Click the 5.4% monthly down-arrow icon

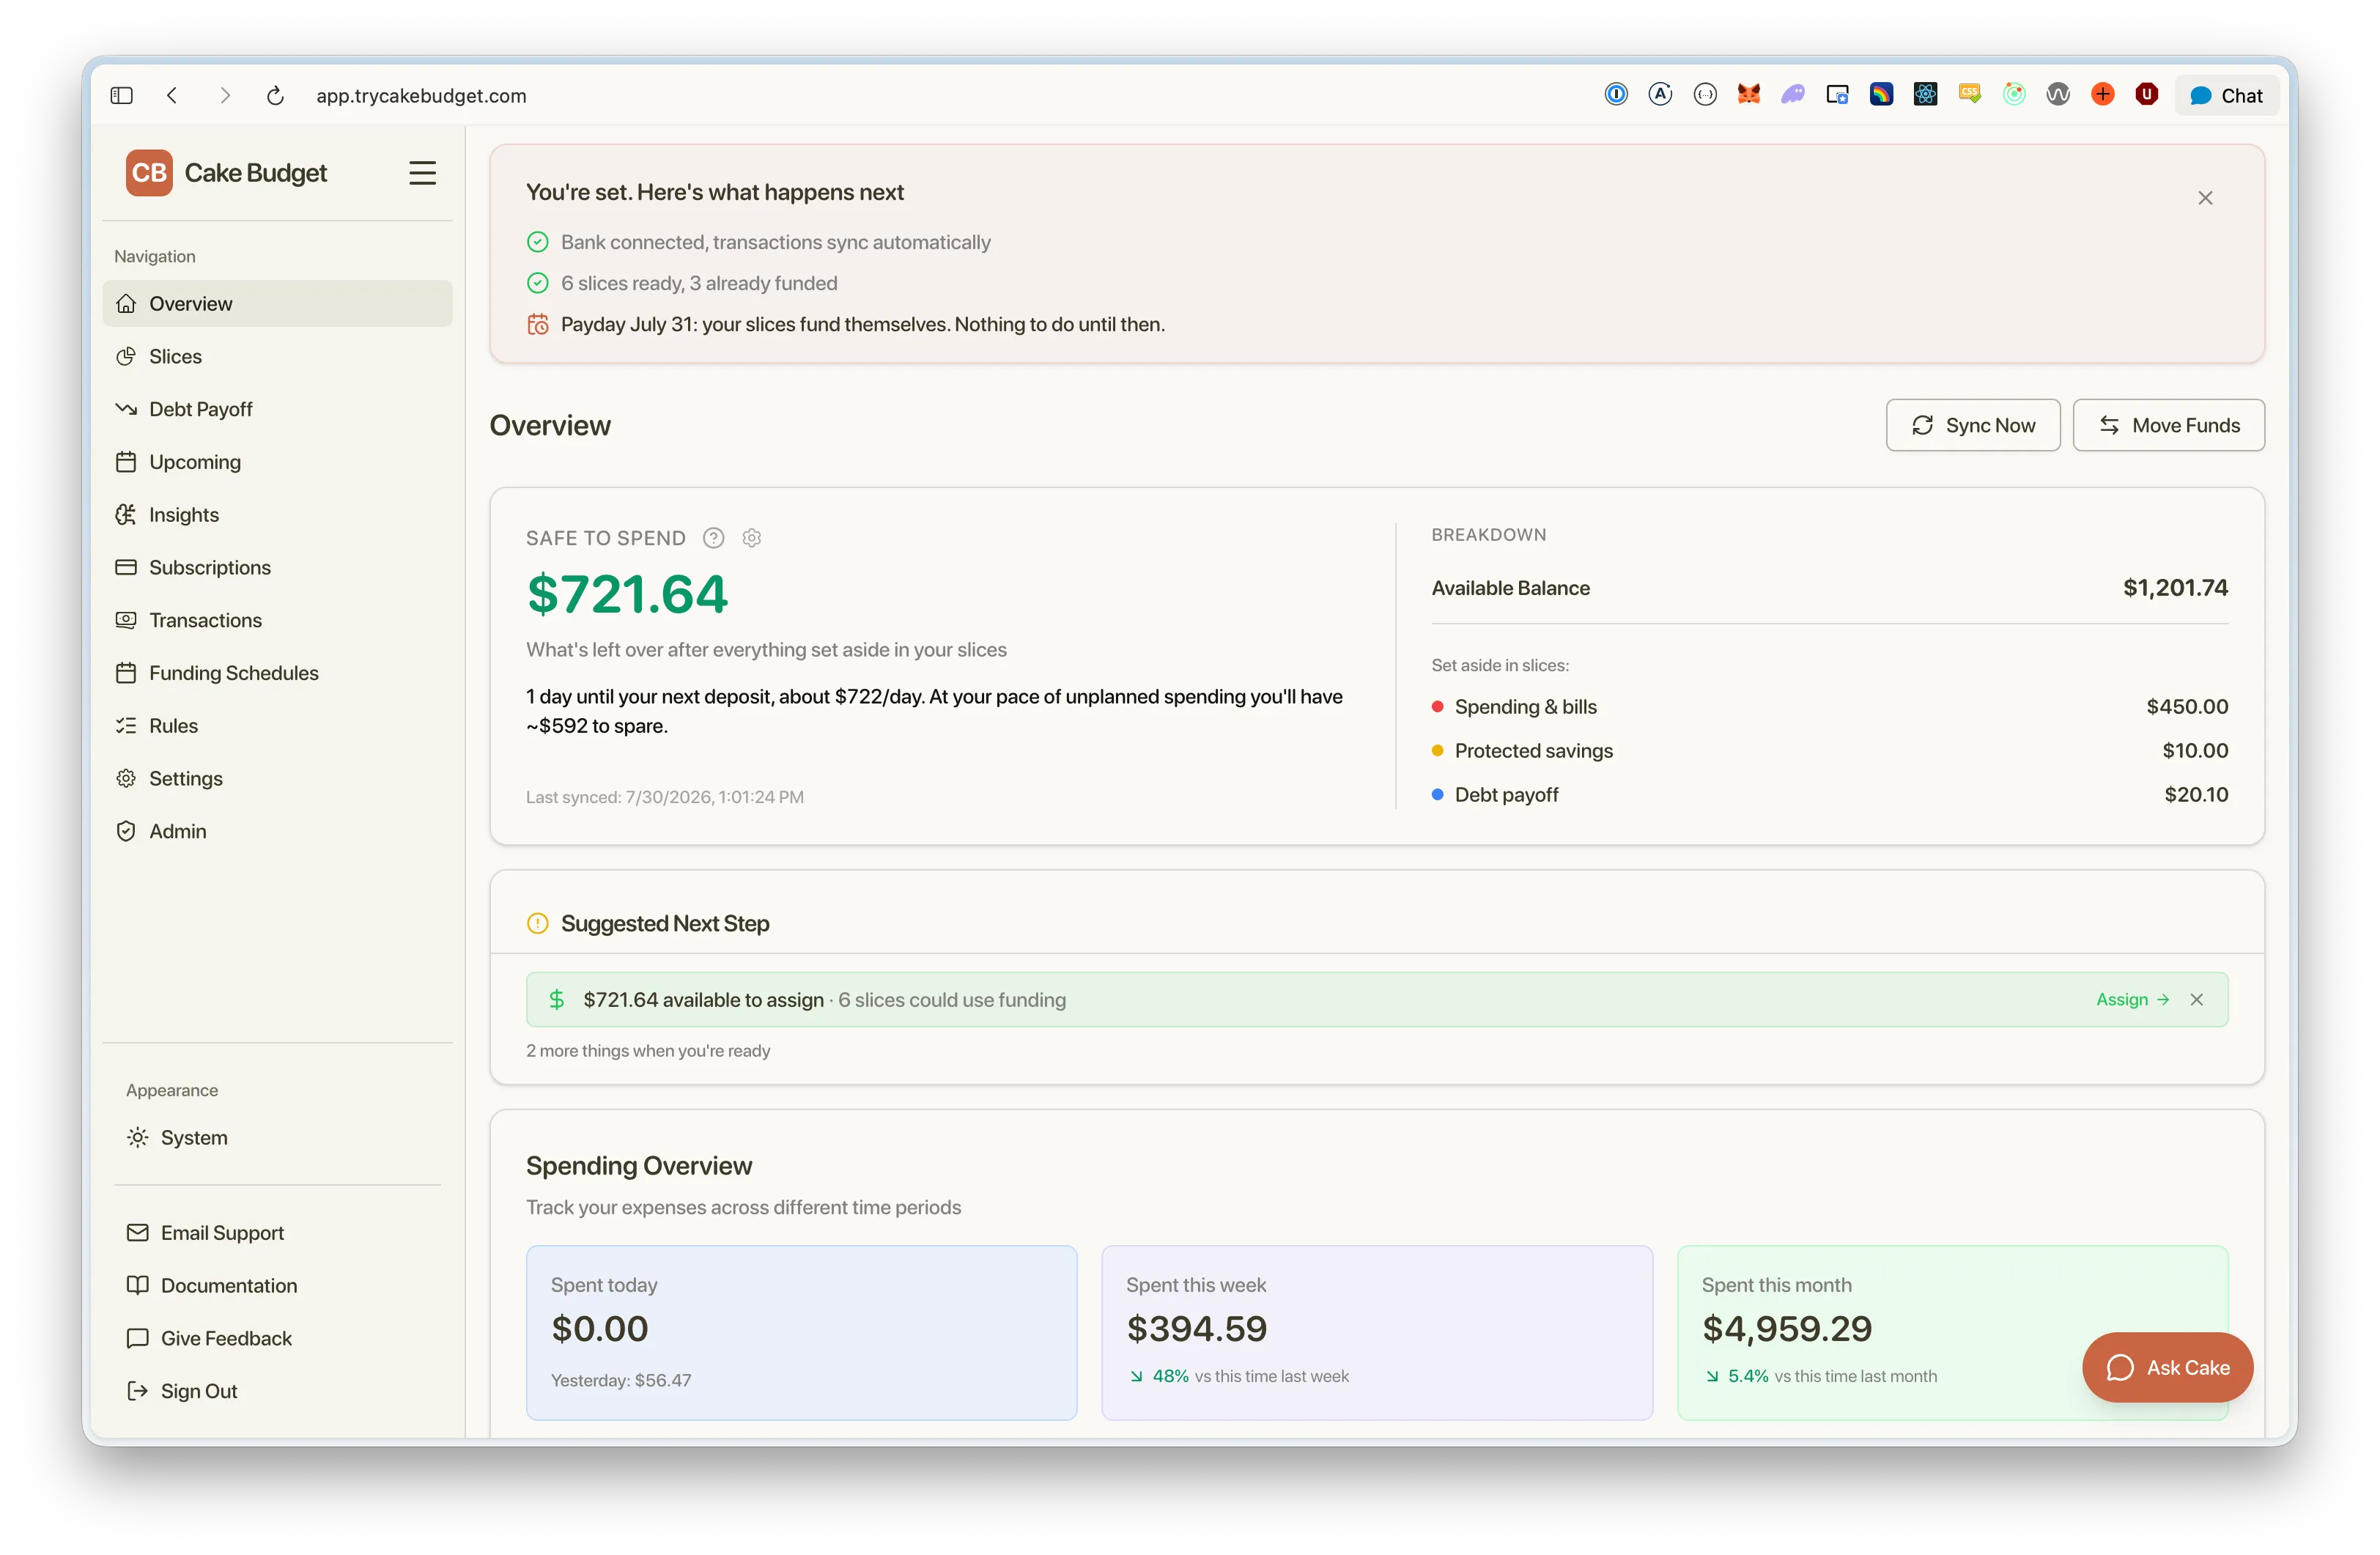point(1712,1376)
